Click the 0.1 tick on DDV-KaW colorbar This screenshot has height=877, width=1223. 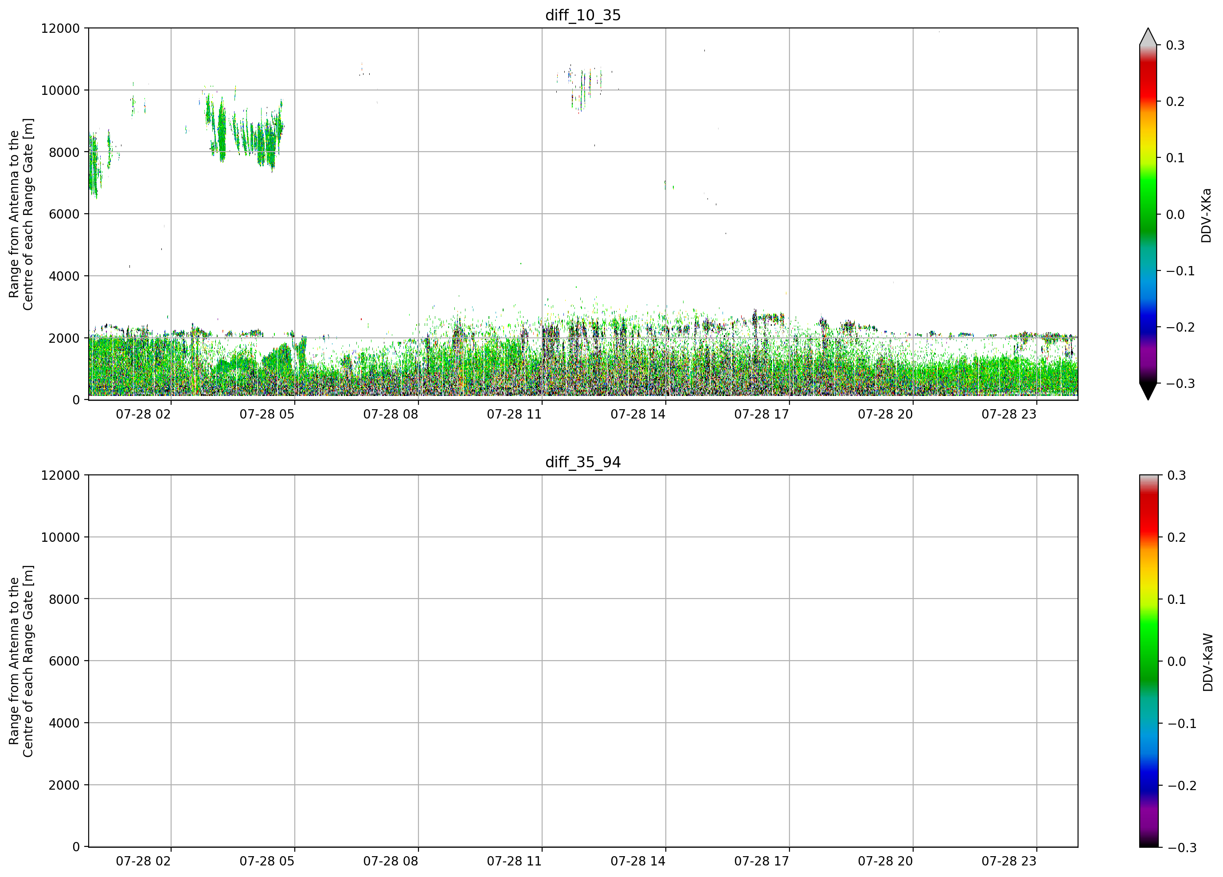pos(1176,599)
